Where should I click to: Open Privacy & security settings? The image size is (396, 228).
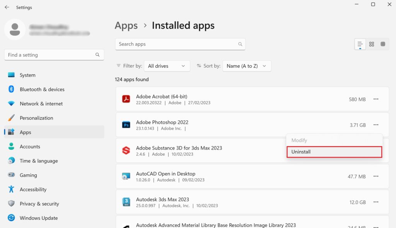[x=39, y=204]
